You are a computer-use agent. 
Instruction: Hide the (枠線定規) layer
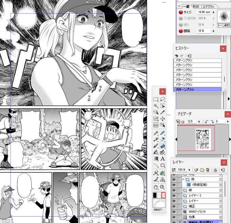point(174,185)
